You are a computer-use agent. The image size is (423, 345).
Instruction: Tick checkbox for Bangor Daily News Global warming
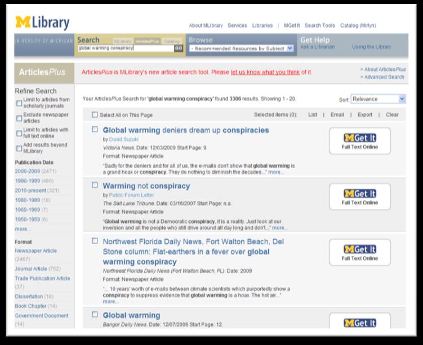click(x=95, y=315)
